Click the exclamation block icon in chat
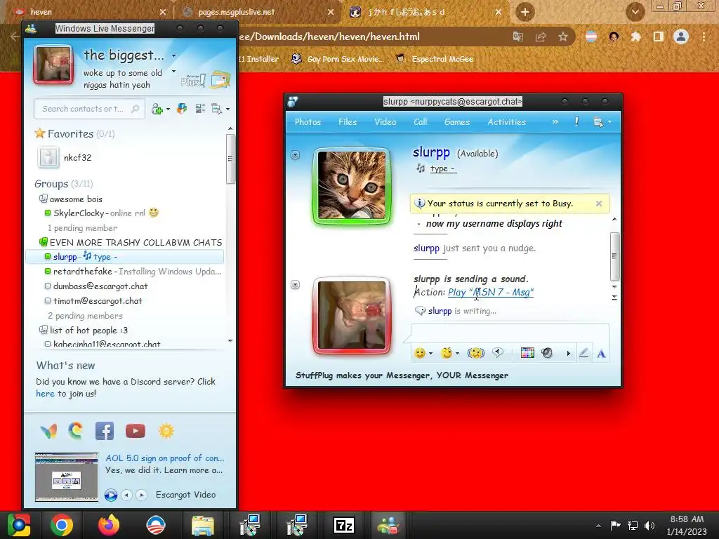719x539 pixels. pos(576,121)
